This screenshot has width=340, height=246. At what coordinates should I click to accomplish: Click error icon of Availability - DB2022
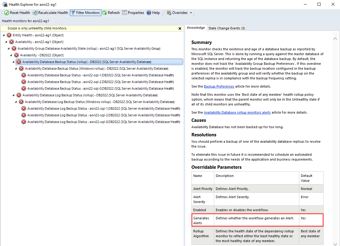tap(16, 55)
